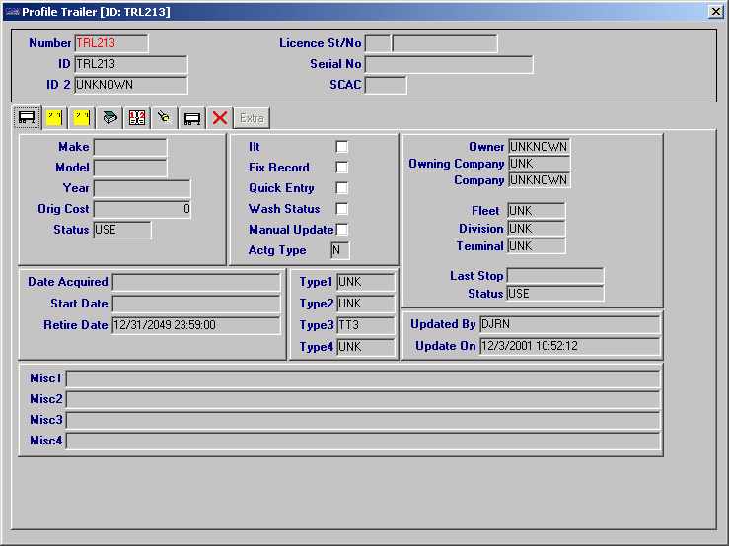Click the Status field below Last Stop

[x=555, y=294]
